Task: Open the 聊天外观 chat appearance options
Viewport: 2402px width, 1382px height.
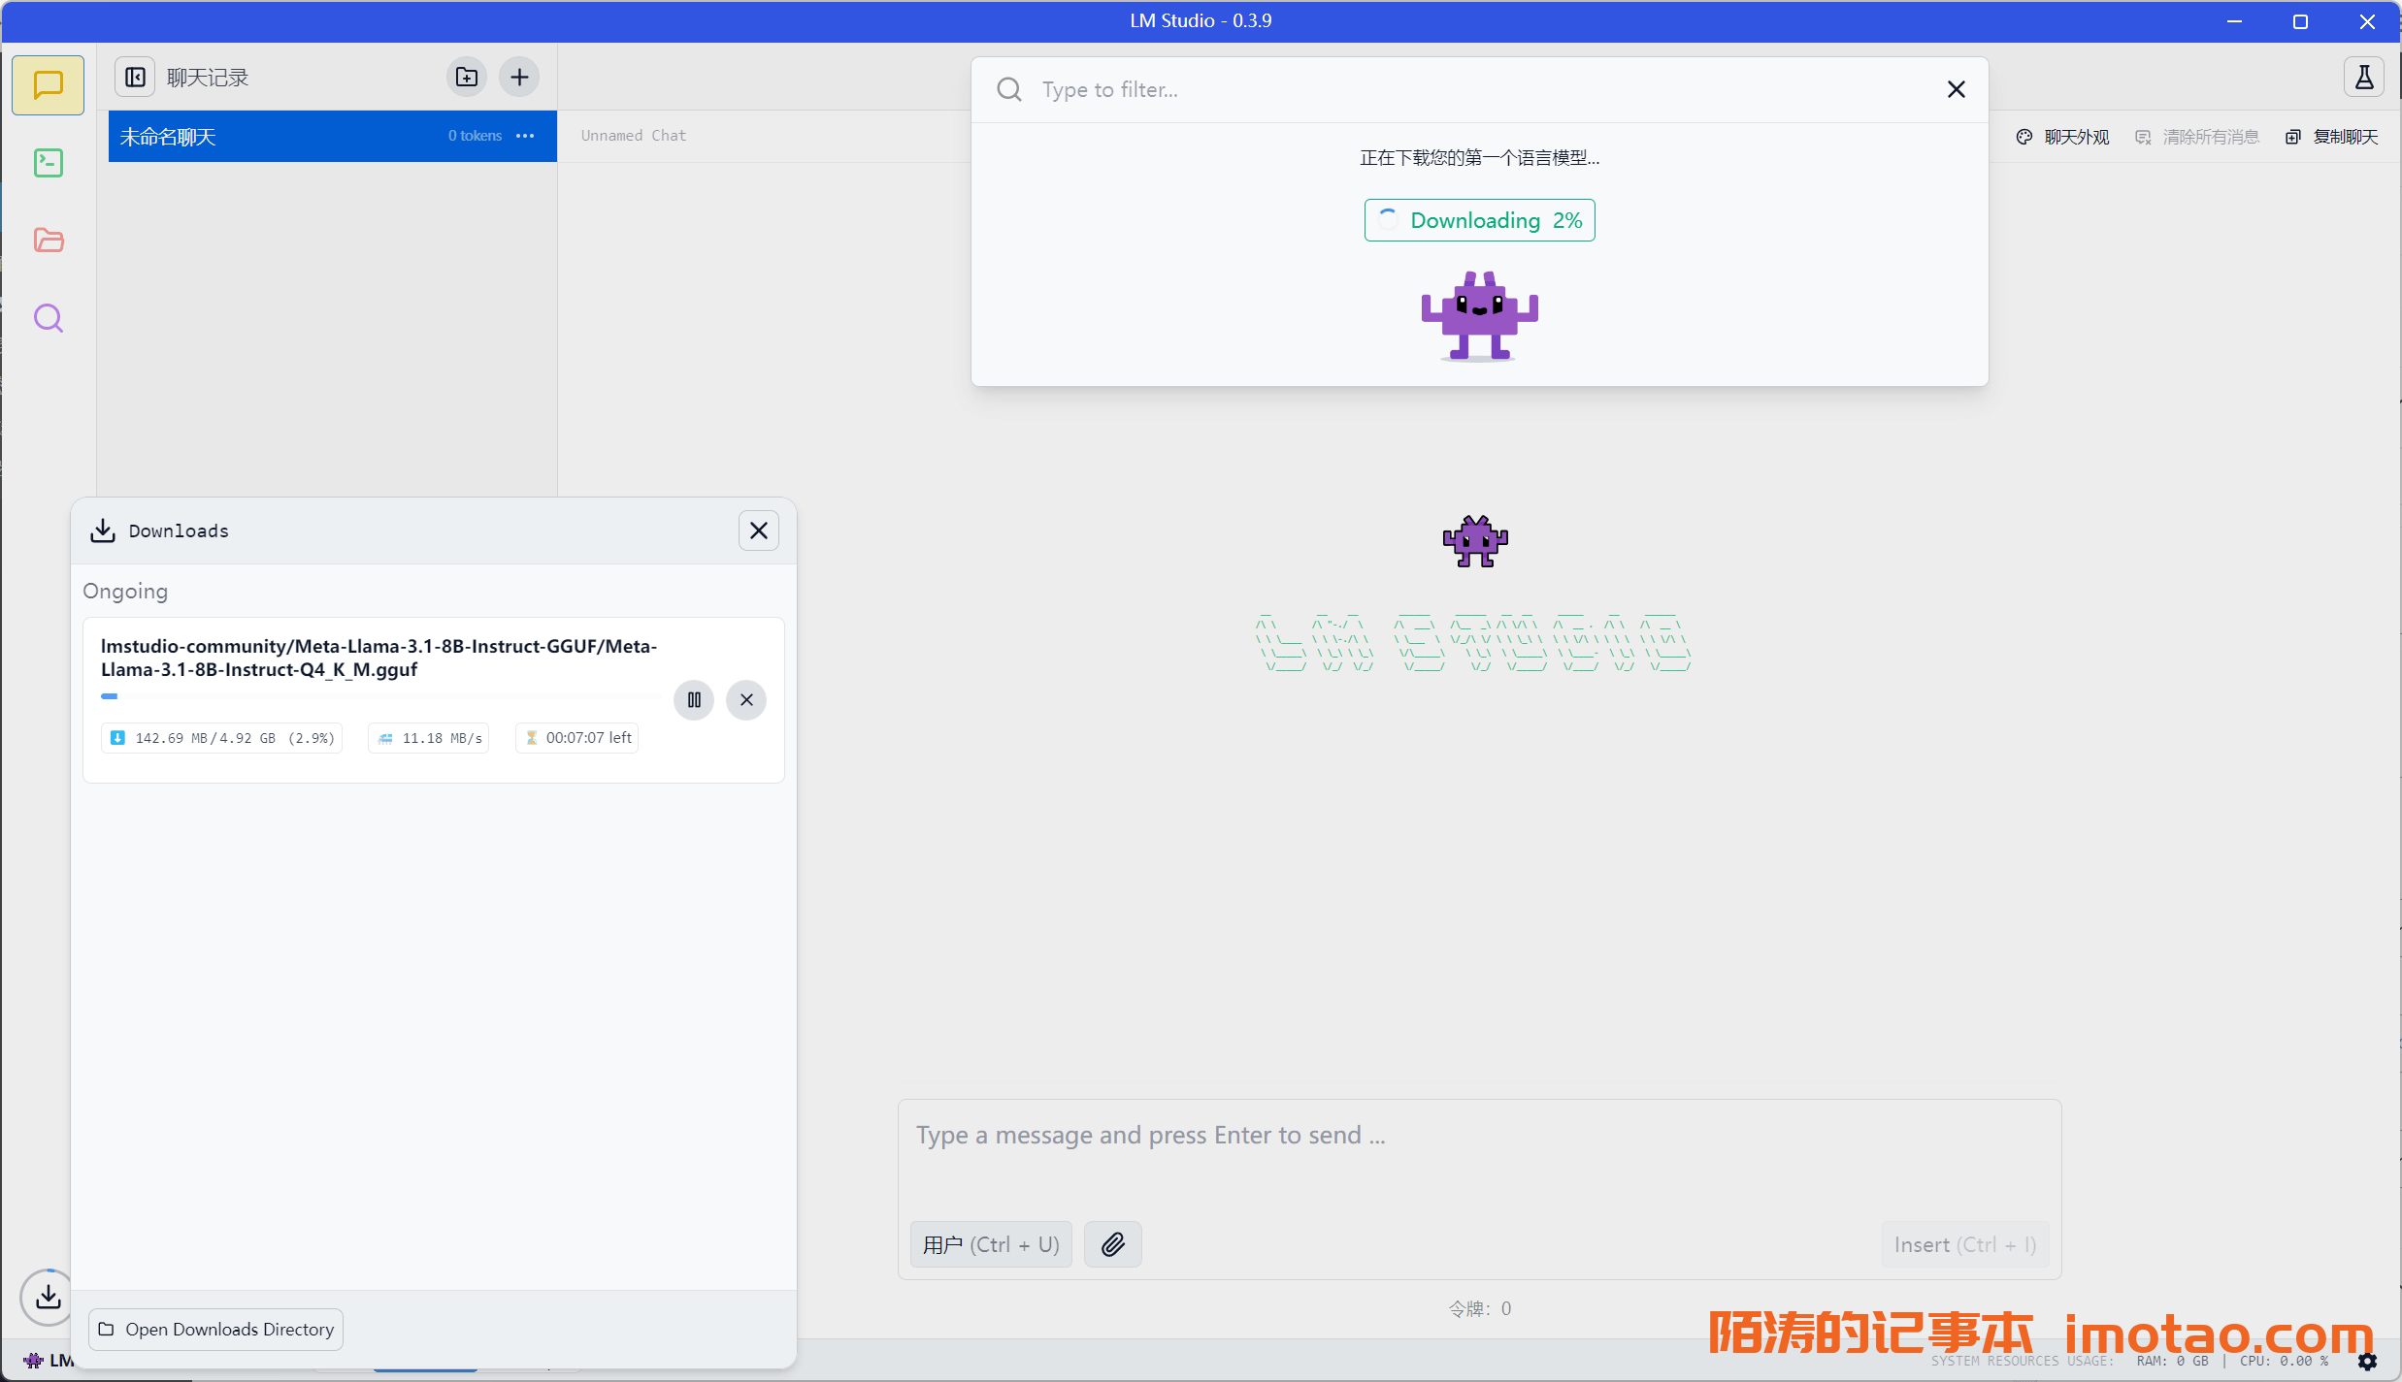Action: (x=2063, y=137)
